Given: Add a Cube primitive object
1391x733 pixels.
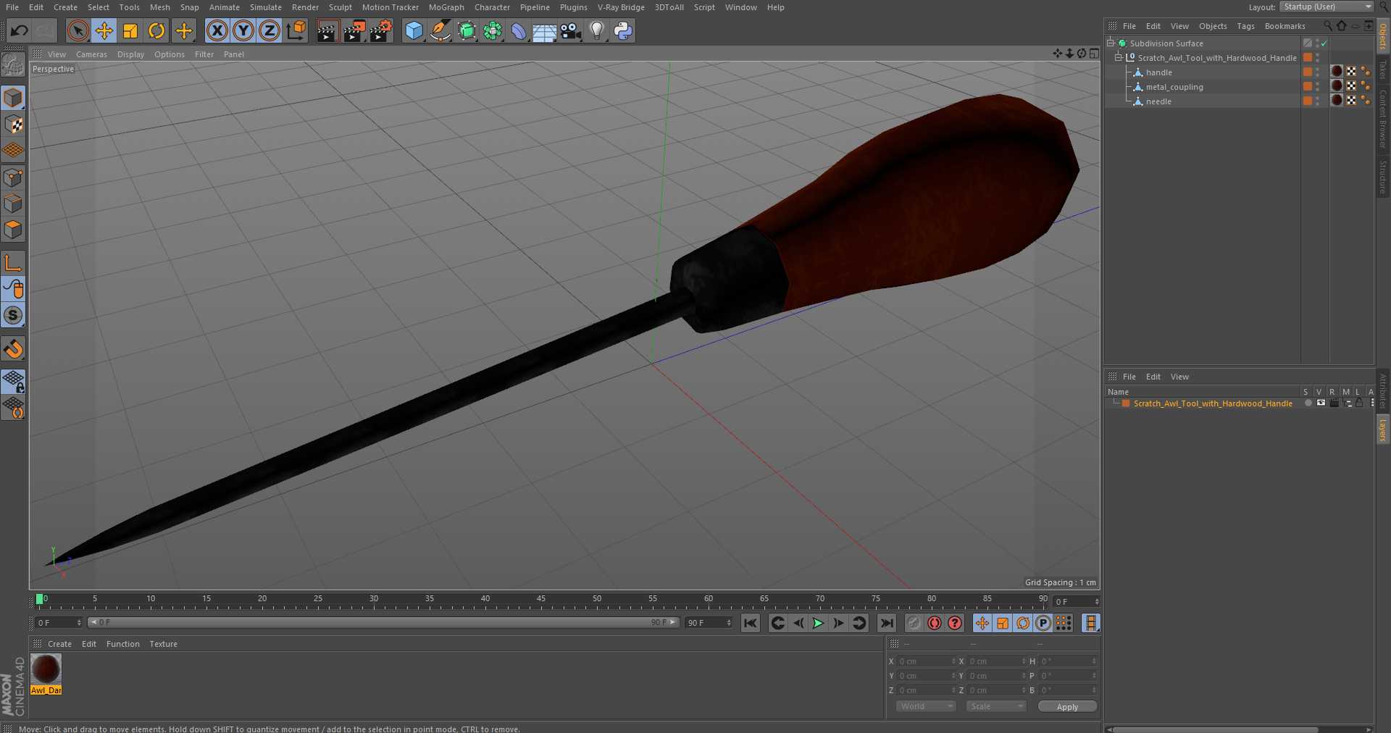Looking at the screenshot, I should pos(414,30).
